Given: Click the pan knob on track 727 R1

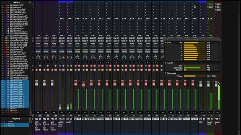Looking at the screenshot, I should coord(77,57).
